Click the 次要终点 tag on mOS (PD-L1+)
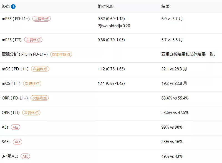Image resolution: width=222 pixels, height=163 pixels. [x=40, y=69]
